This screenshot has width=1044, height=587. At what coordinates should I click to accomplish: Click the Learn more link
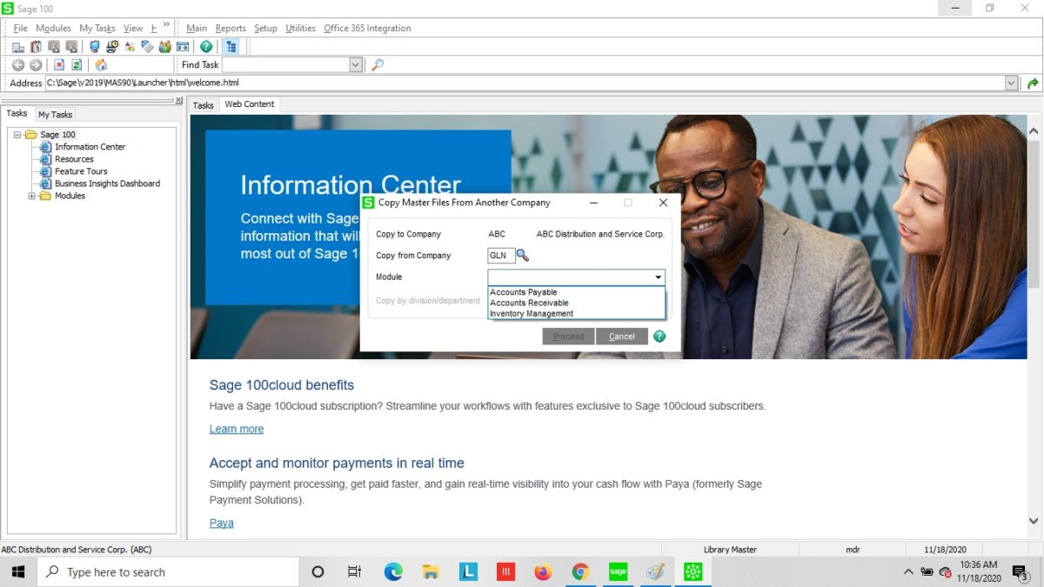tap(236, 428)
